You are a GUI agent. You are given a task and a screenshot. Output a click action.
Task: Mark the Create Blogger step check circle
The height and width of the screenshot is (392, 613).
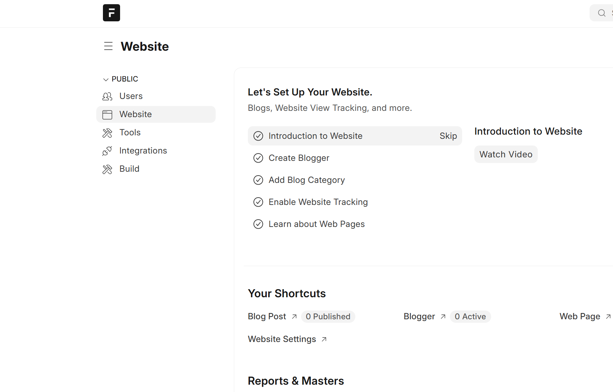click(x=258, y=158)
